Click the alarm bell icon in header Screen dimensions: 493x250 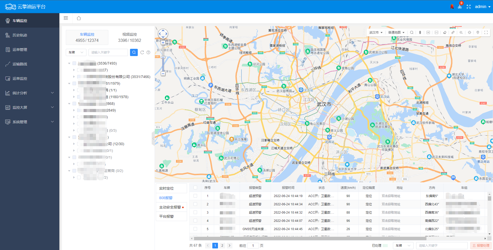[x=452, y=7]
